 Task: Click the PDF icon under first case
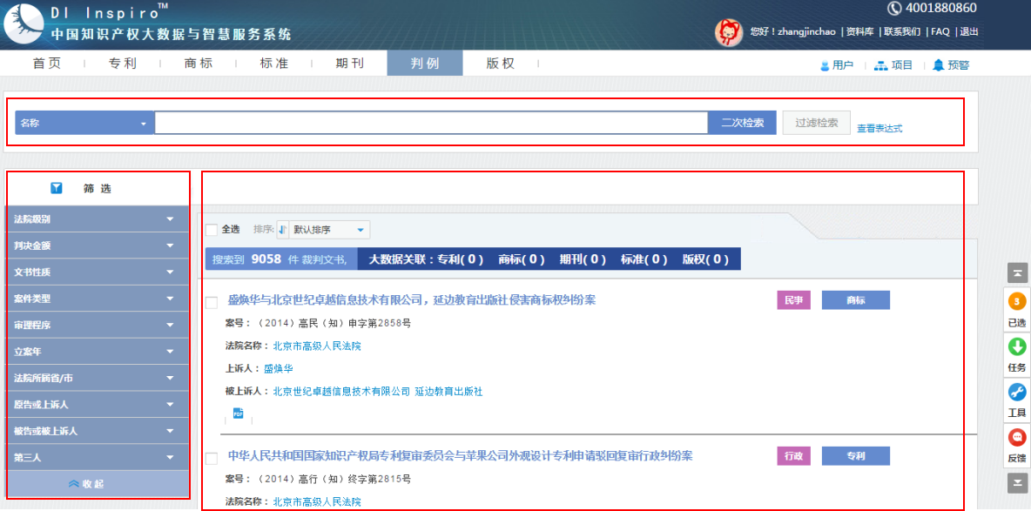(238, 414)
